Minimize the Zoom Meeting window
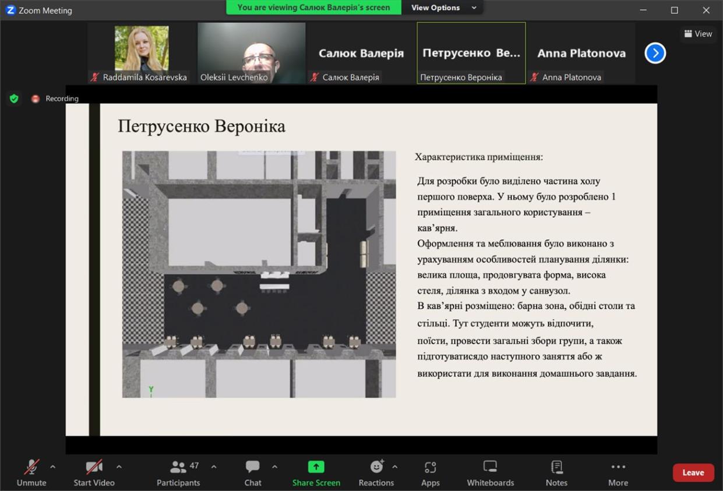The width and height of the screenshot is (723, 491). [x=643, y=10]
